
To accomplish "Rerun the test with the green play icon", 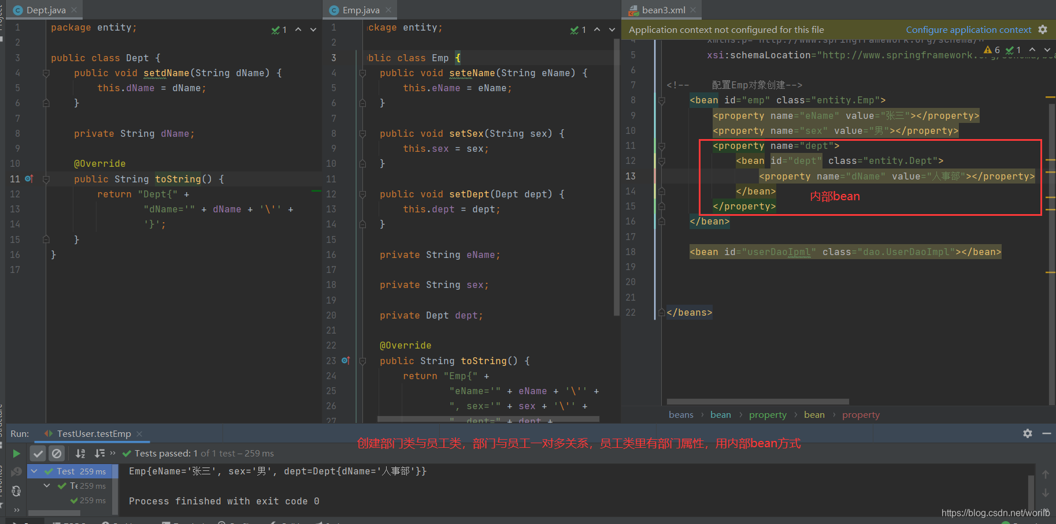I will (x=16, y=454).
